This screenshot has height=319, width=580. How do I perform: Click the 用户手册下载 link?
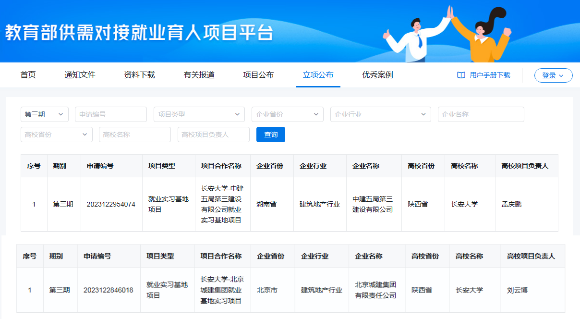(x=490, y=75)
